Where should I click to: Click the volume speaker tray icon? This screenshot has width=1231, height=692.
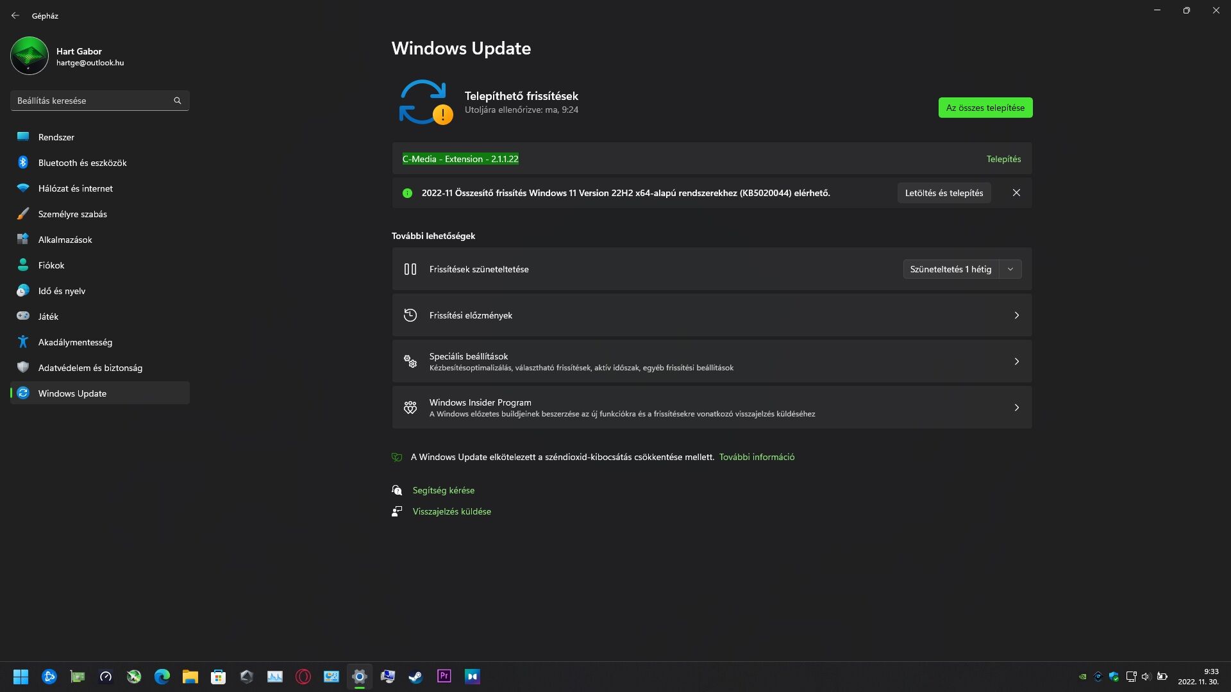coord(1146,677)
